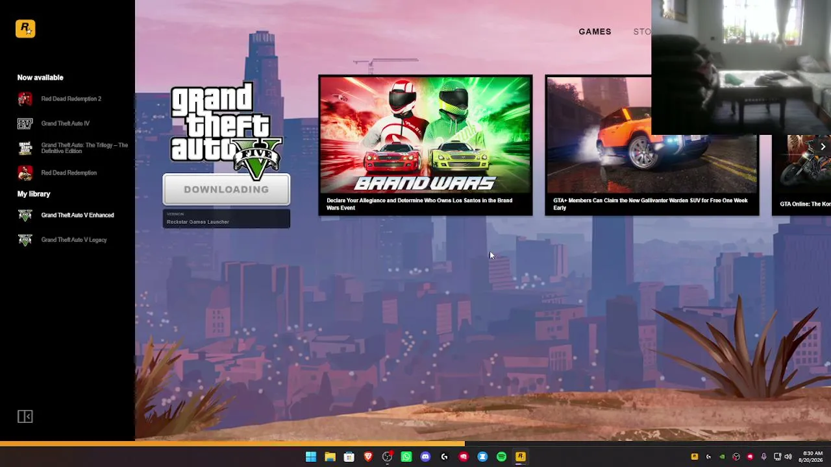Click the 'Now available' heading
This screenshot has width=831, height=467.
coord(40,78)
